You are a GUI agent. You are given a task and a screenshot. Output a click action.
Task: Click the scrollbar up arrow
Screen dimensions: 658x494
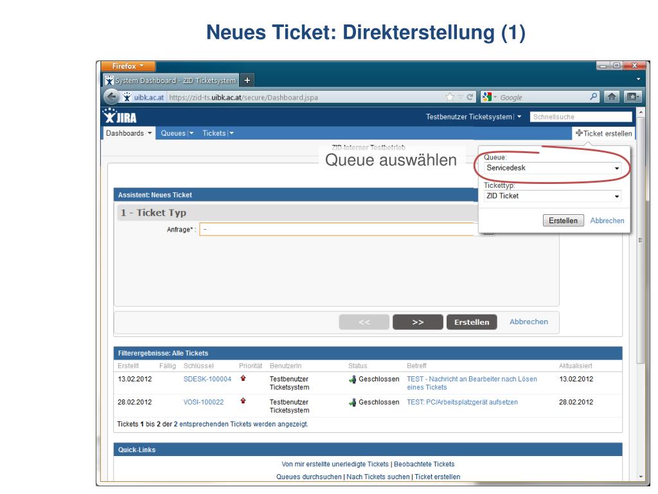641,113
